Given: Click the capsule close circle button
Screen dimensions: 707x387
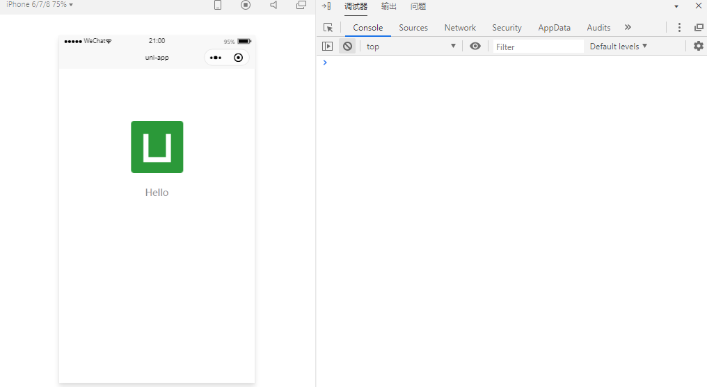Looking at the screenshot, I should click(239, 58).
